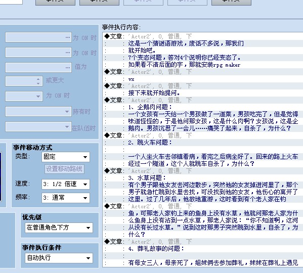Select the 文章 command above 4、葬礼故事的问题

pos(203,242)
